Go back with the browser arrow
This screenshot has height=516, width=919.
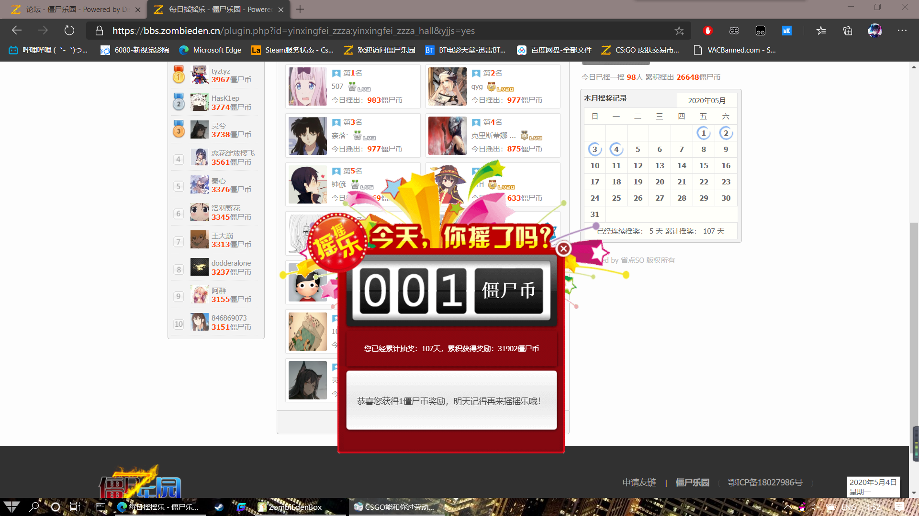17,31
